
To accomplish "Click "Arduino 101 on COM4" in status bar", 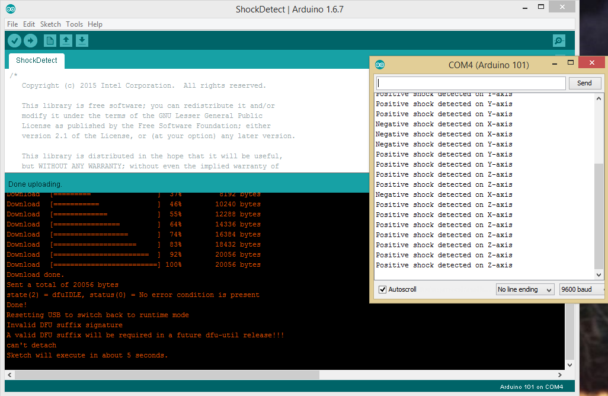I will pyautogui.click(x=531, y=387).
